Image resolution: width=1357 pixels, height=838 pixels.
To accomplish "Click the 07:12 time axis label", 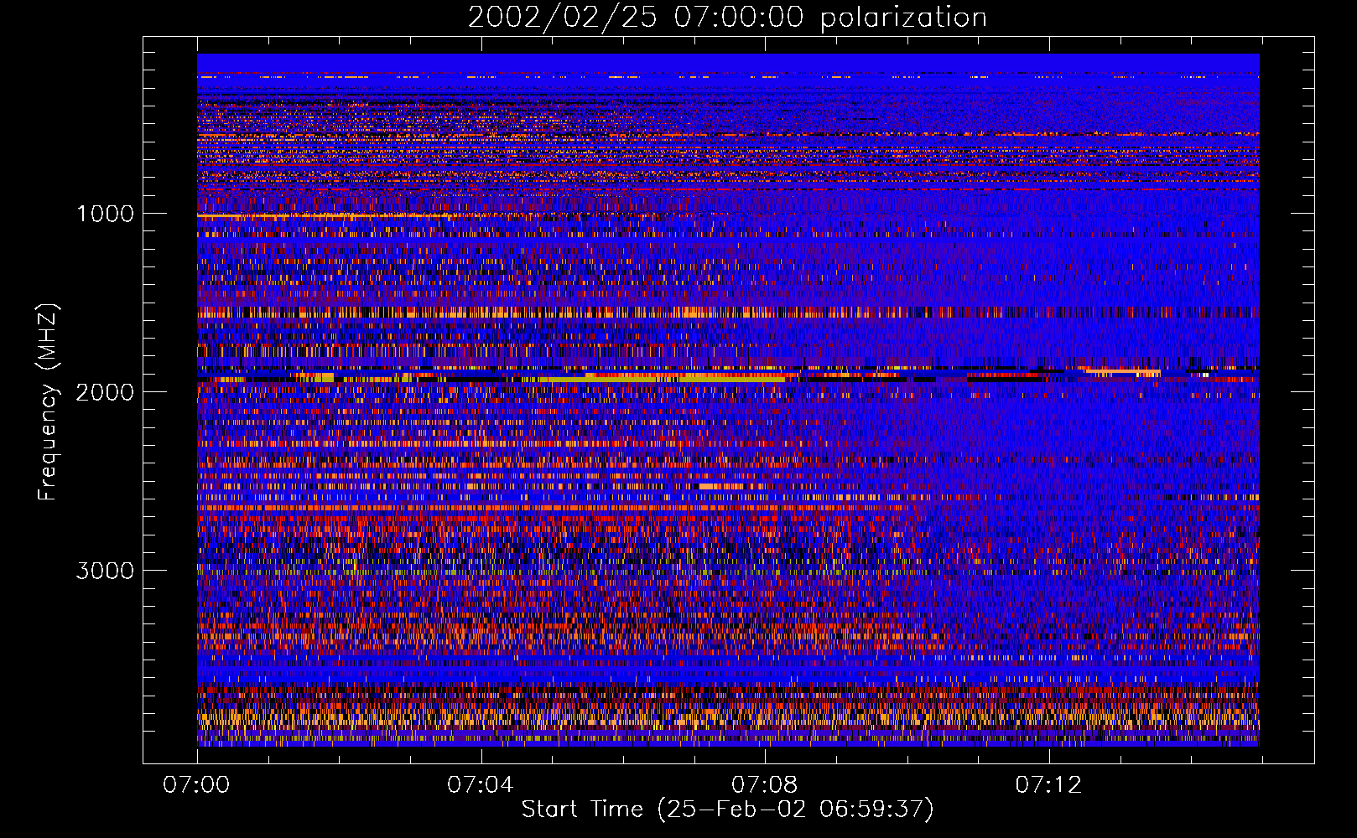I will [x=1048, y=785].
